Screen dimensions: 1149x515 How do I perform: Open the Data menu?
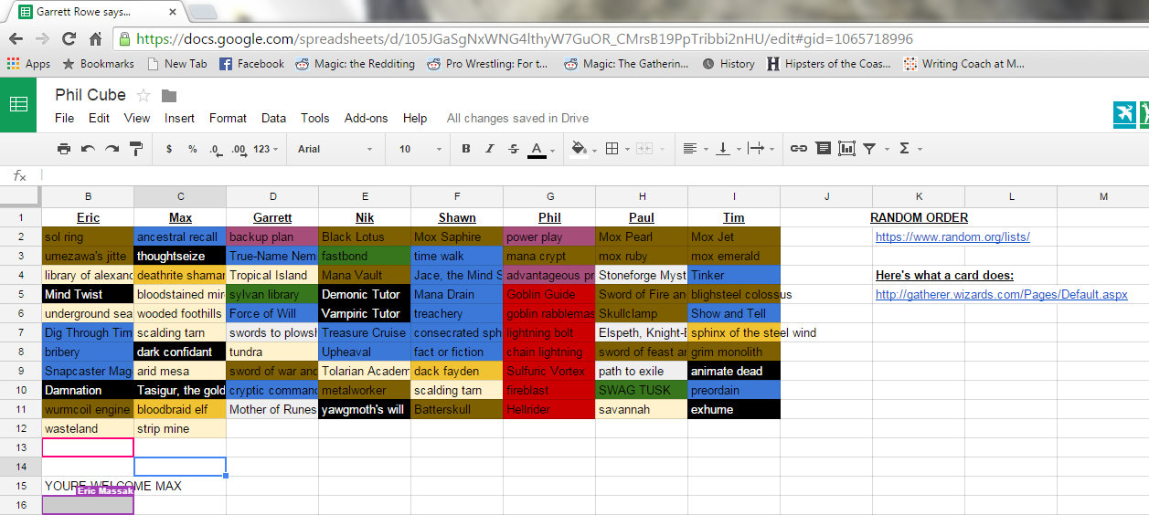273,118
